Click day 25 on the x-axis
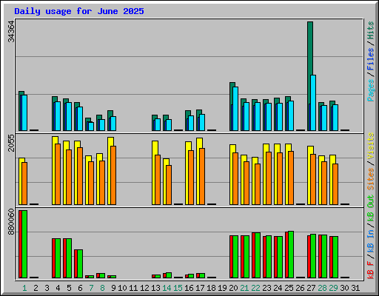Viewport: 379px width, 296px height. coord(289,288)
